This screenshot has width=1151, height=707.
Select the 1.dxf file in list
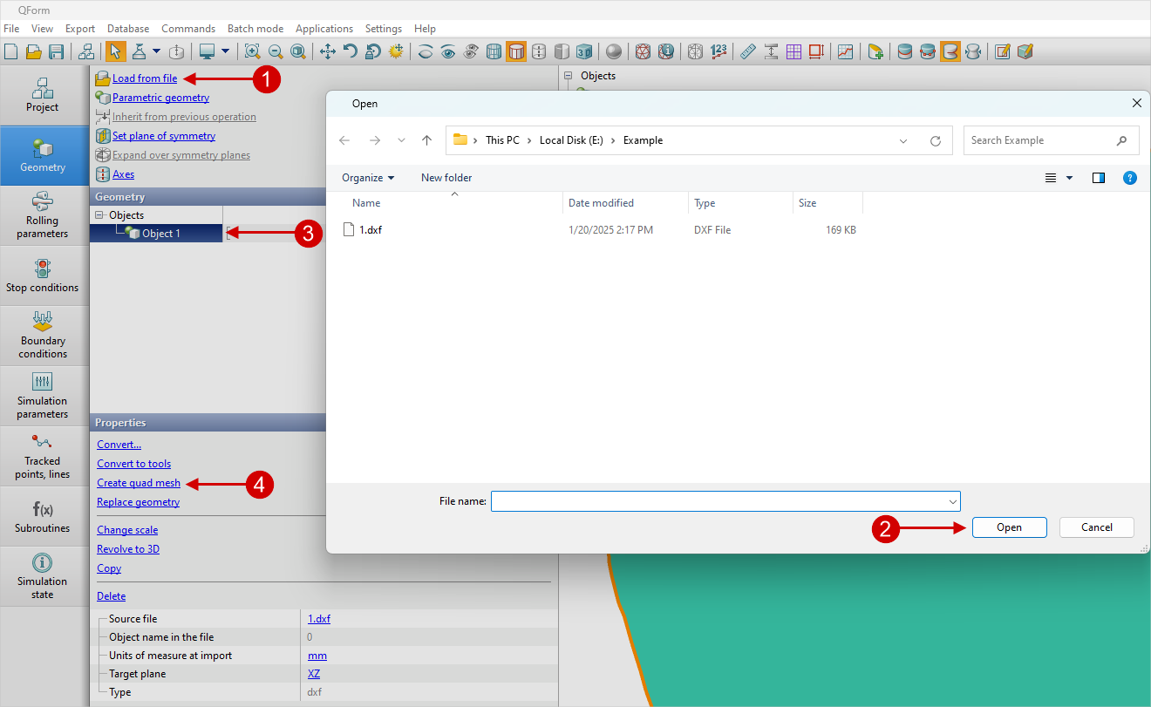pyautogui.click(x=371, y=230)
